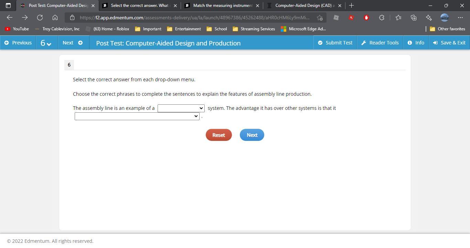Screen dimensions: 470x248
Task: Open the Extensions puzzle piece icon
Action: [382, 18]
